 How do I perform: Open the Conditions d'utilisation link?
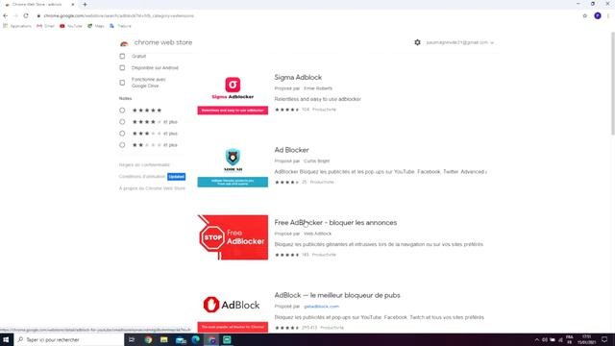pos(142,177)
